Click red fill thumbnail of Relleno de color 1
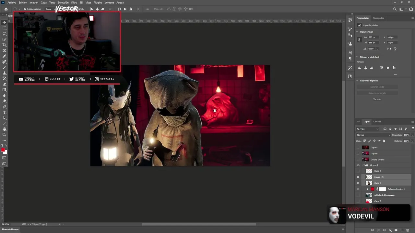The height and width of the screenshot is (233, 415). 372,189
